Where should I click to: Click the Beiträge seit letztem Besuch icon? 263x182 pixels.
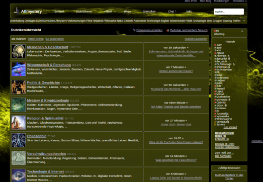pos(167,30)
